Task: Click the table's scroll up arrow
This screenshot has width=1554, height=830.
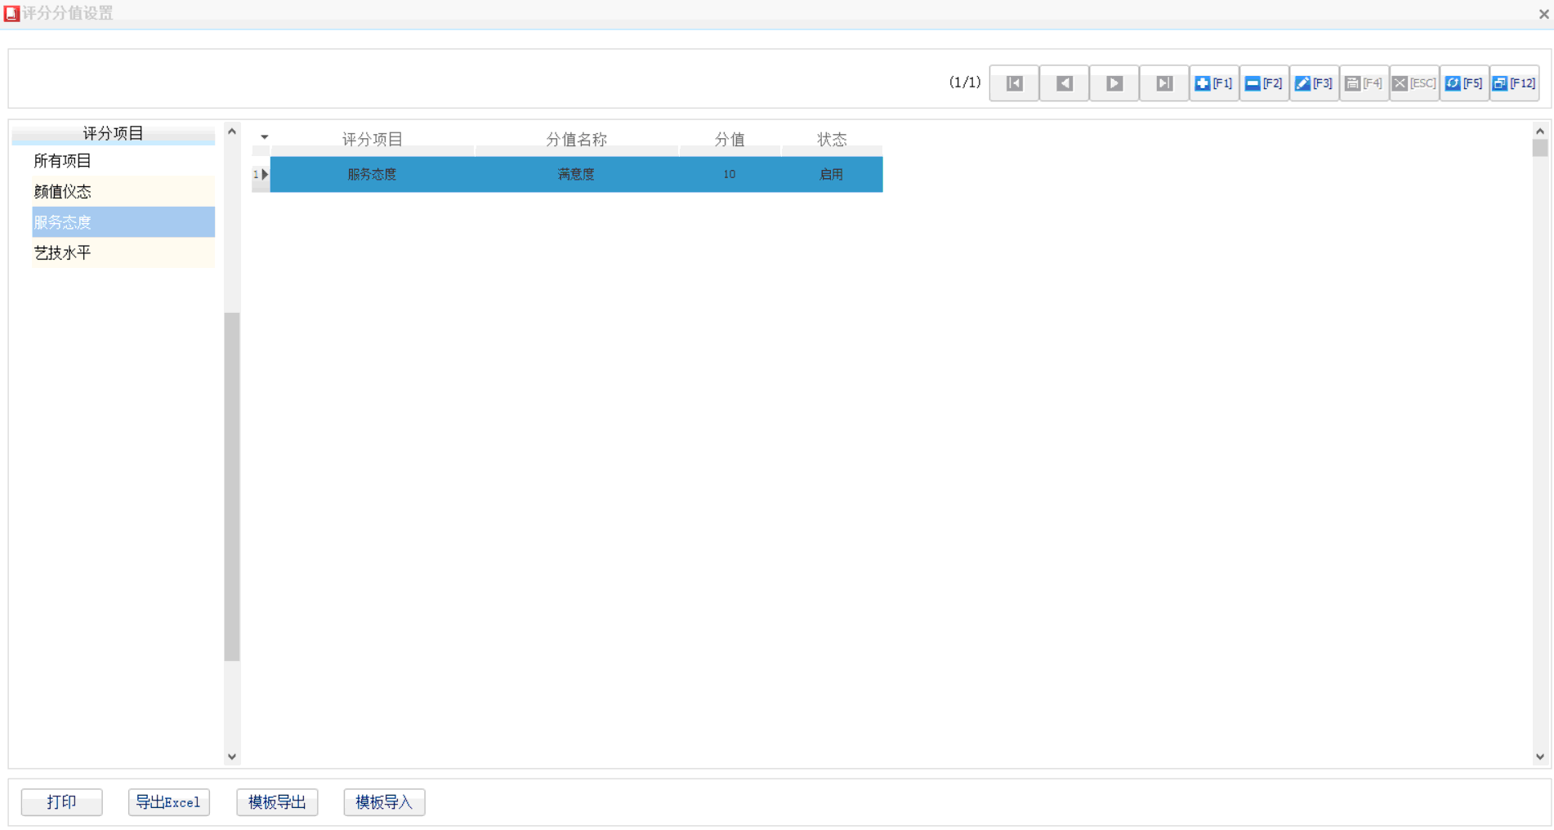Action: point(1540,131)
